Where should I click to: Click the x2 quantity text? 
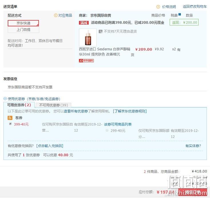[174, 49]
